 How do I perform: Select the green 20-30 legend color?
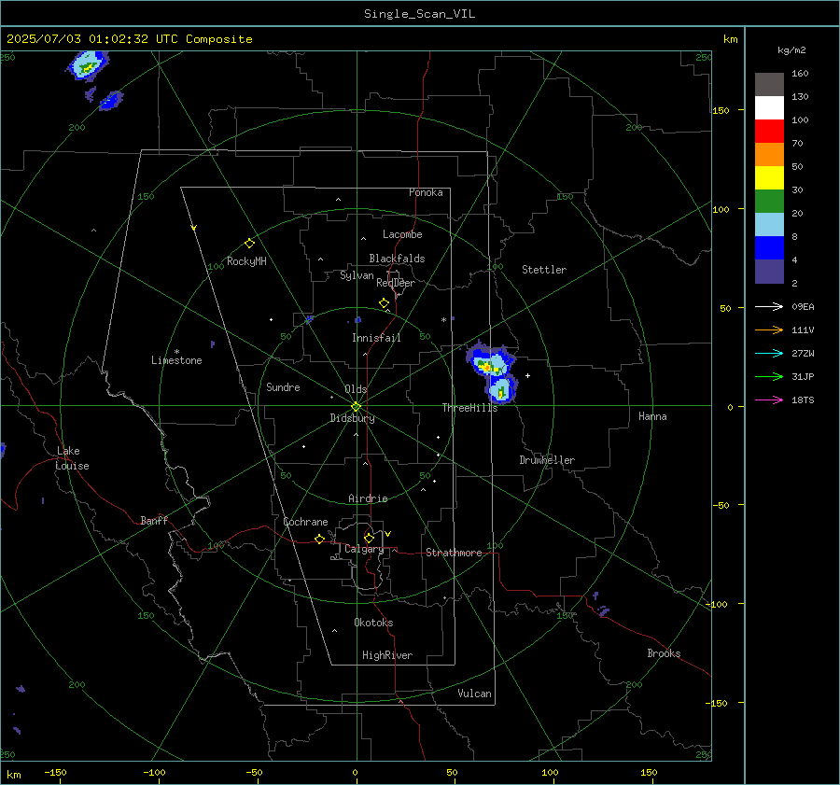[769, 202]
